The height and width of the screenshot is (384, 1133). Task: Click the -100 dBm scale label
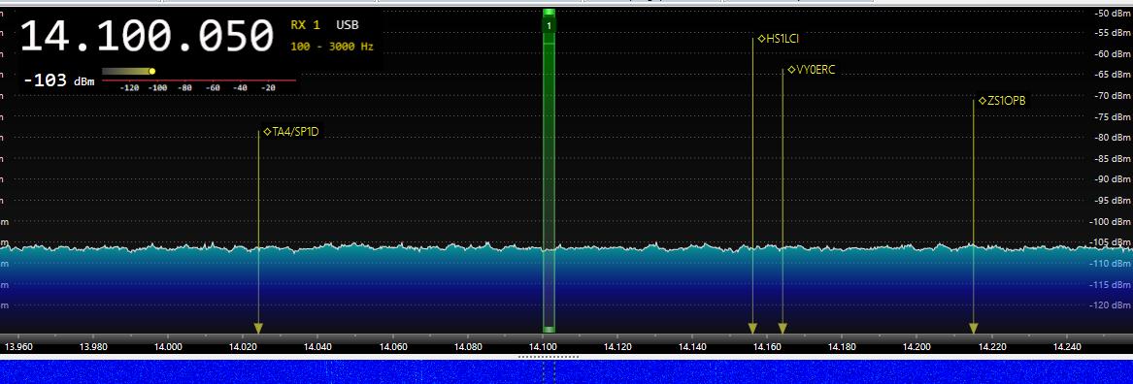tap(1111, 222)
